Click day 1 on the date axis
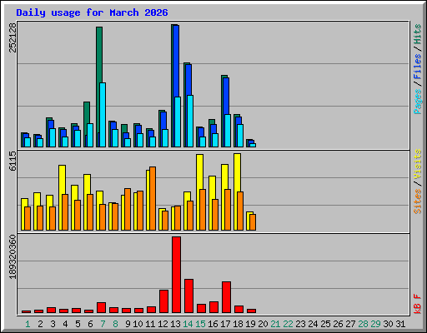The image size is (427, 333). pyautogui.click(x=28, y=324)
